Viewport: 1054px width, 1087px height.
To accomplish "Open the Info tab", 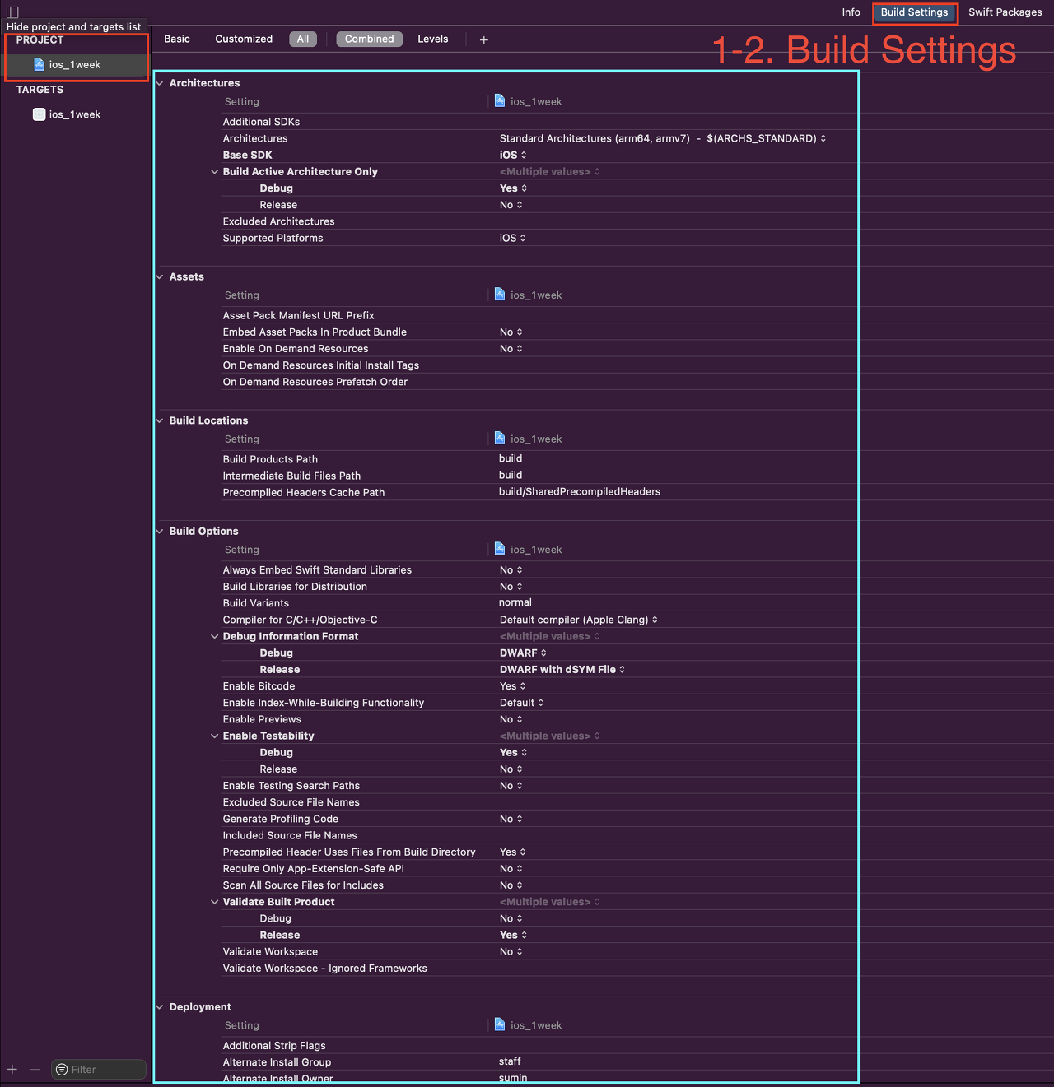I will pyautogui.click(x=851, y=12).
